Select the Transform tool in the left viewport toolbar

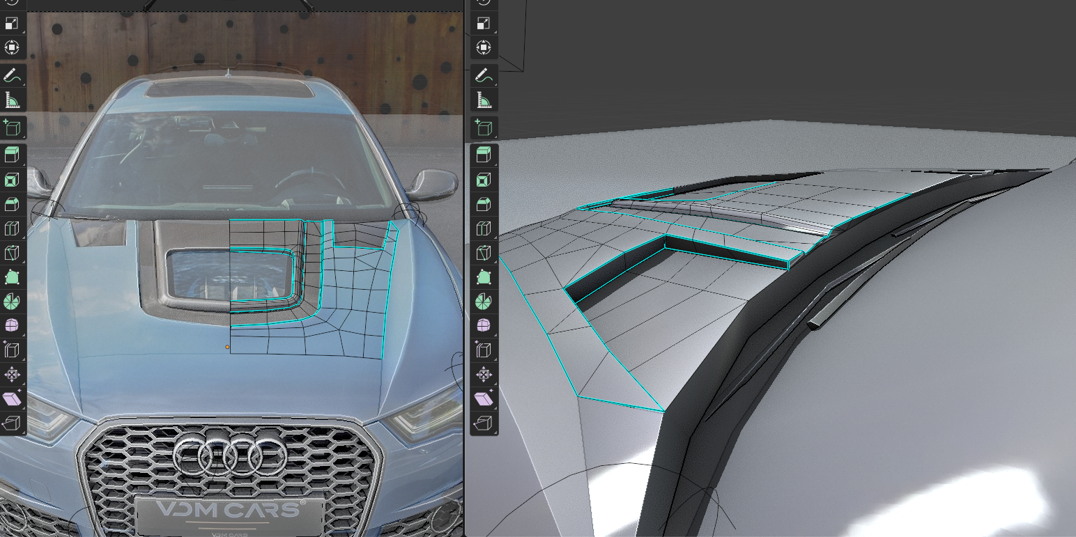12,47
